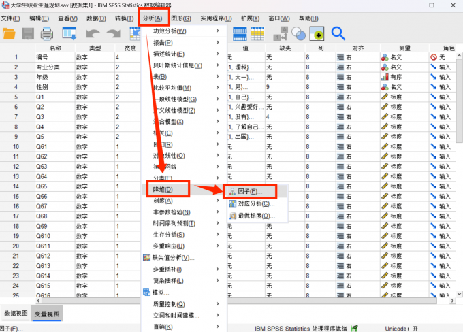Click the yellow grid weight-cases toolbar icon
The width and height of the screenshot is (463, 332).
(257, 33)
